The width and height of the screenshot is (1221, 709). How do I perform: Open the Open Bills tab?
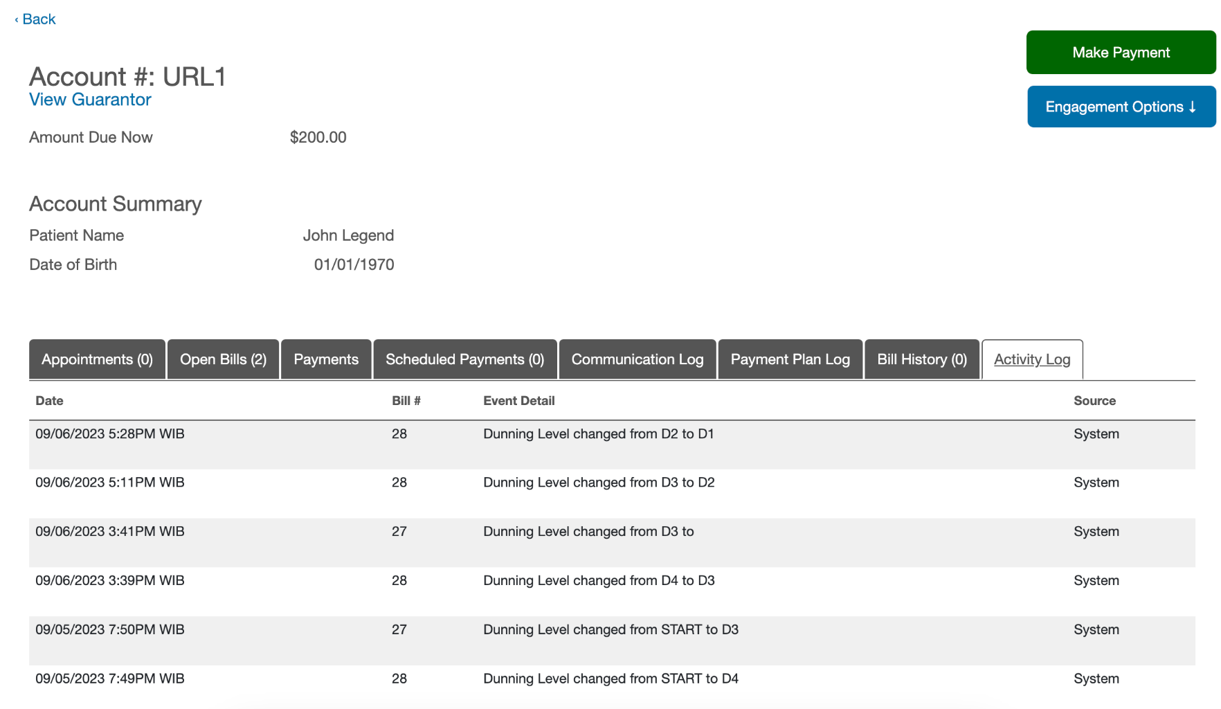click(x=222, y=359)
